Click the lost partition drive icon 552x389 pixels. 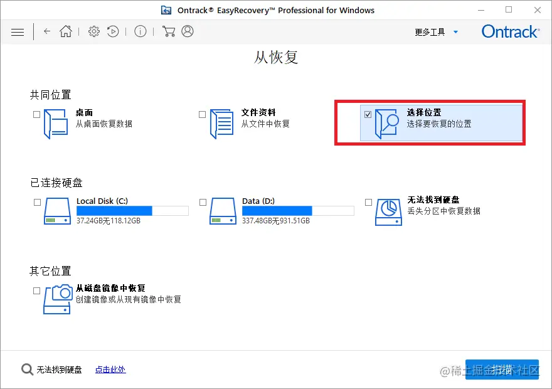(388, 212)
